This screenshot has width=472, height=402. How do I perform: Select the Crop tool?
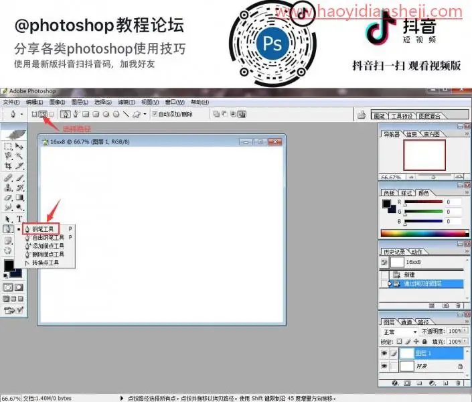tap(8, 165)
